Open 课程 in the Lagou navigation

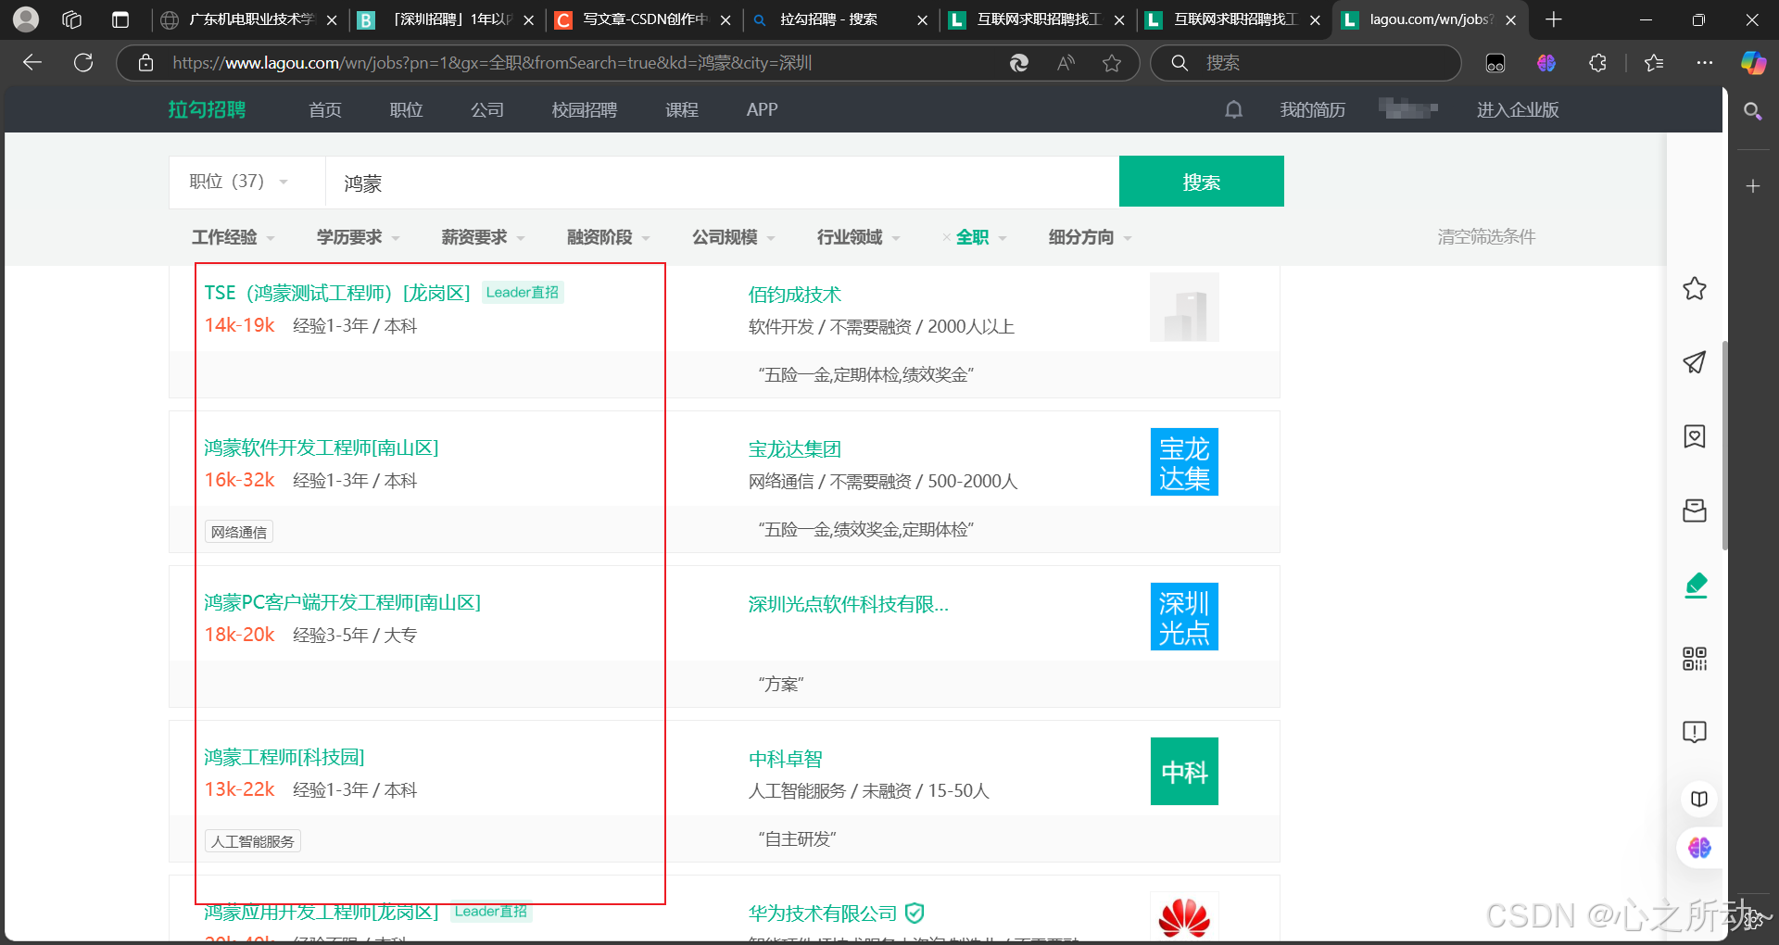click(682, 110)
